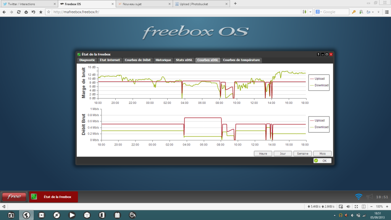Open the toolbar overflow chevron
Screen dimensions: 391x220
click(x=378, y=12)
